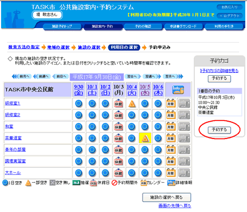
Task: Open the 申請書ダウンロード tab
Action: (183, 26)
